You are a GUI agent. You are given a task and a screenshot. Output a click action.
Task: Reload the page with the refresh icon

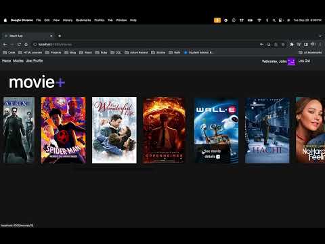[x=19, y=45]
